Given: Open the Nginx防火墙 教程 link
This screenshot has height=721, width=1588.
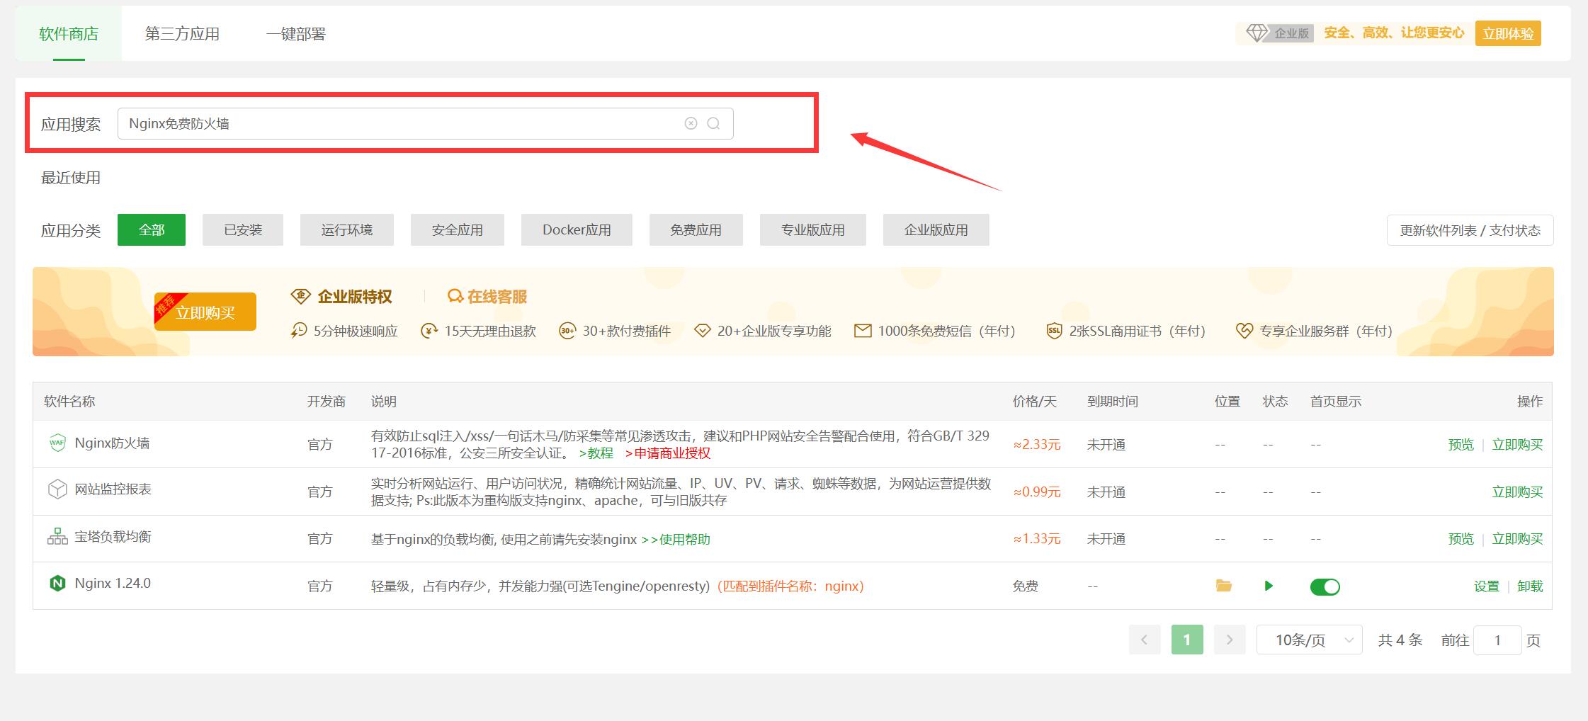Looking at the screenshot, I should pos(596,453).
